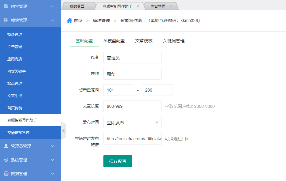Click the 系统管理 gear icon
The image size is (286, 181).
(x=6, y=160)
